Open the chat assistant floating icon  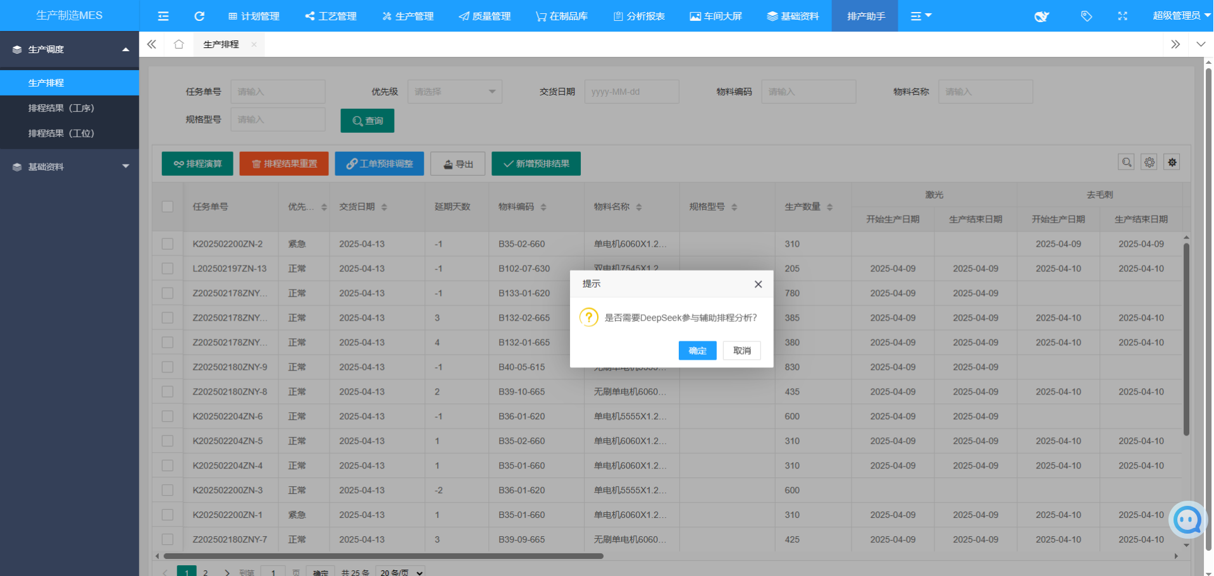[1187, 520]
